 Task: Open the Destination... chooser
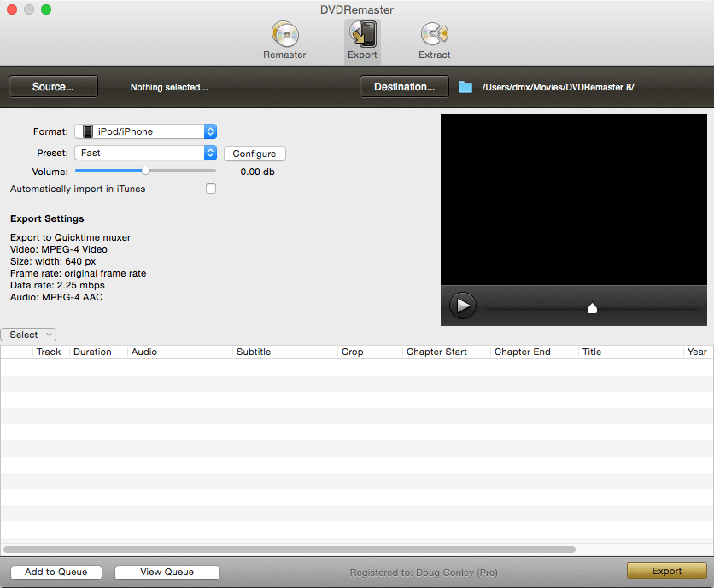pyautogui.click(x=404, y=86)
